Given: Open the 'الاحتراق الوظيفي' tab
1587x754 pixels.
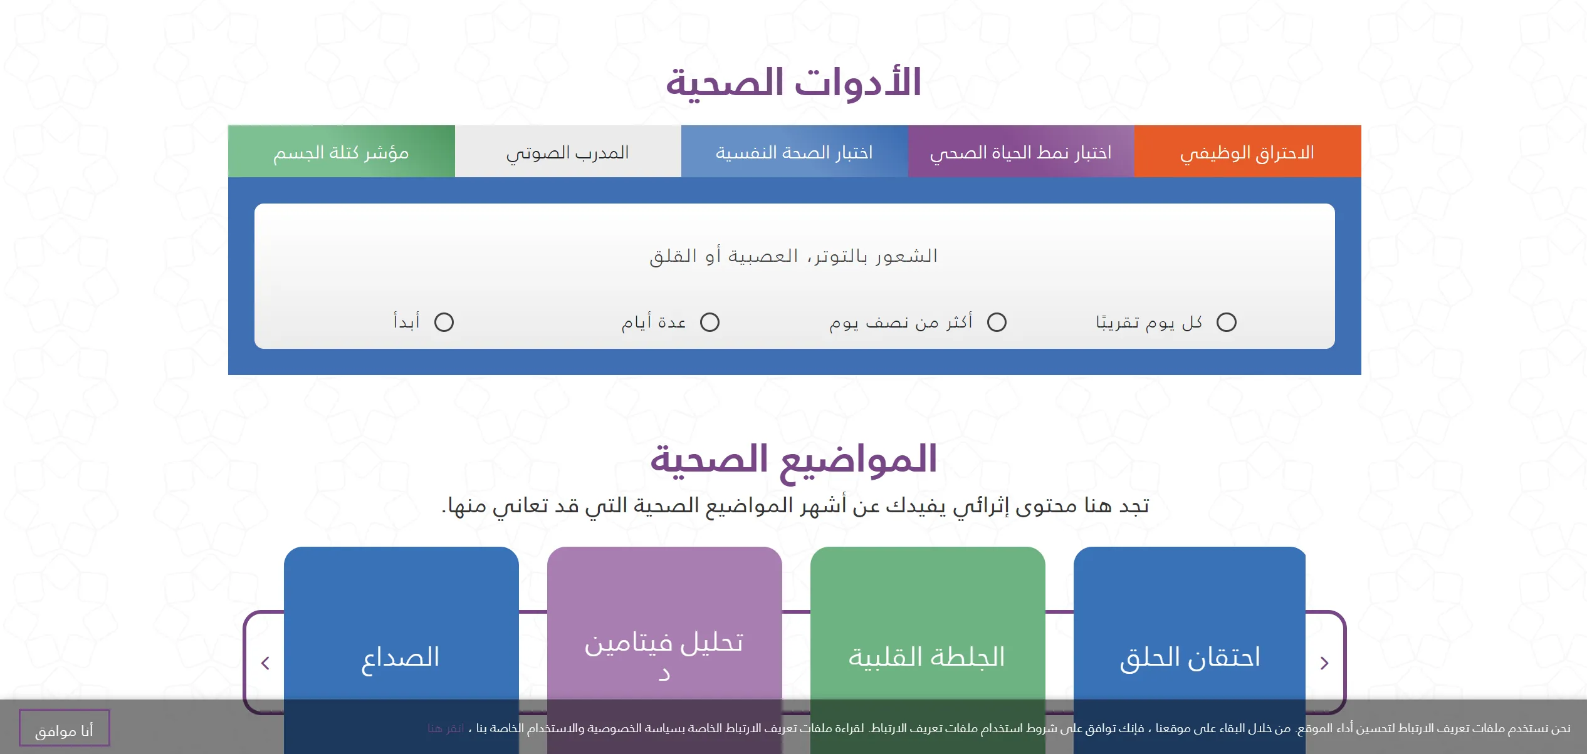Looking at the screenshot, I should tap(1247, 152).
